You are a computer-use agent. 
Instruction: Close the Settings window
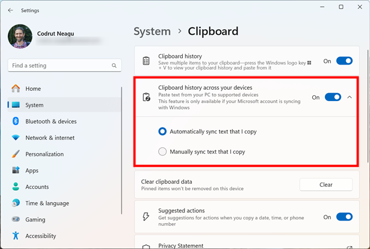[x=360, y=7]
